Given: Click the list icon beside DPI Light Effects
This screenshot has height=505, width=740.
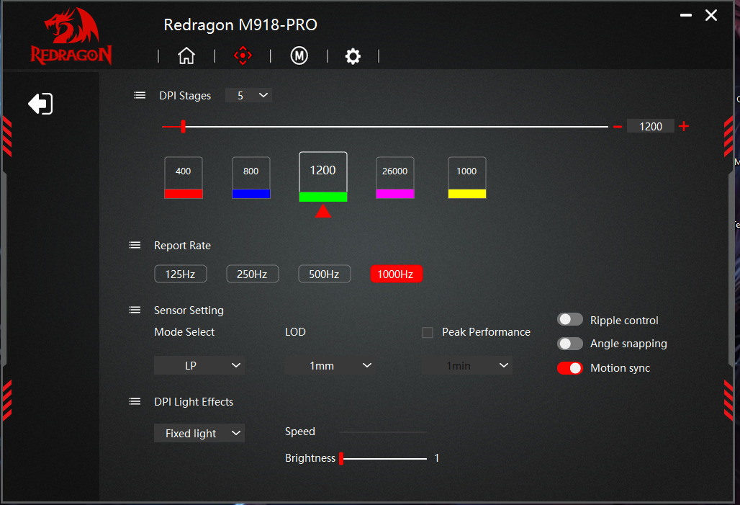Looking at the screenshot, I should 135,401.
